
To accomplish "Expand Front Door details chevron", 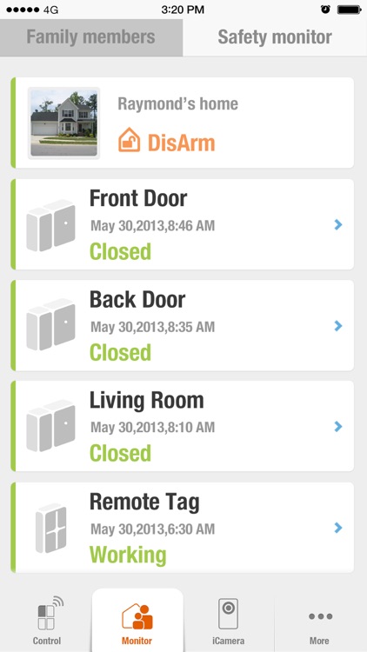I will (x=338, y=224).
